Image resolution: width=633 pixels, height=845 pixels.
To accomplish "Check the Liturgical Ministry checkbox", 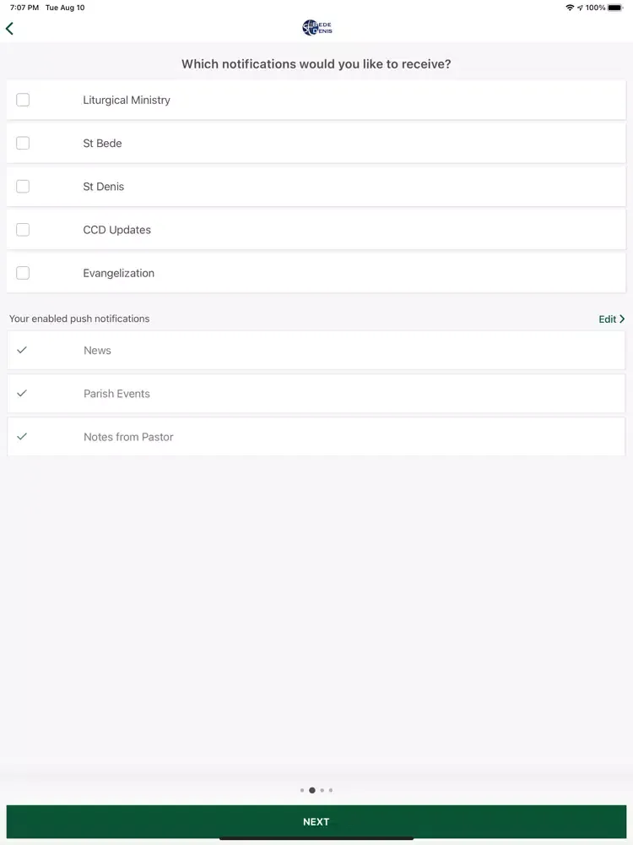I will click(23, 100).
